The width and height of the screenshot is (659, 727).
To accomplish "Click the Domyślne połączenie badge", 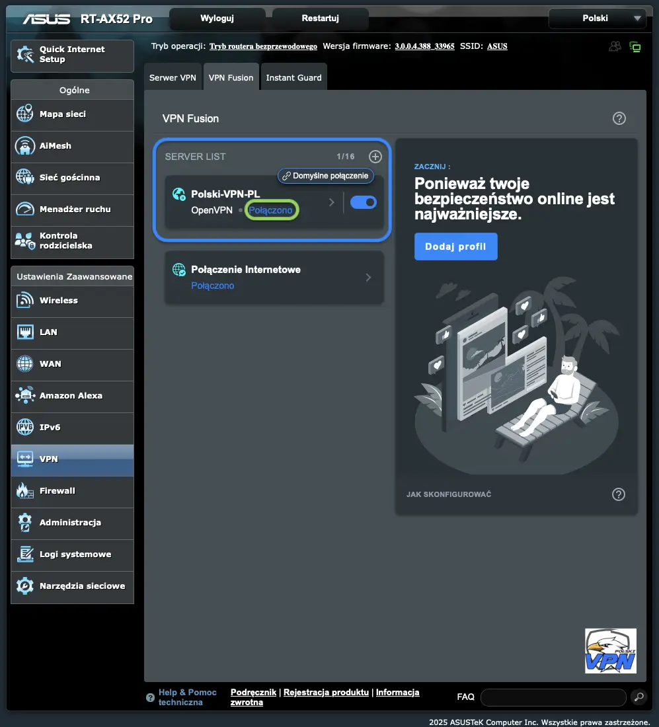I will (325, 176).
